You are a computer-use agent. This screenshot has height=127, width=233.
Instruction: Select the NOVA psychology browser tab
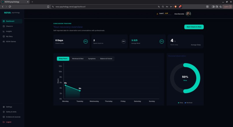point(15,2)
